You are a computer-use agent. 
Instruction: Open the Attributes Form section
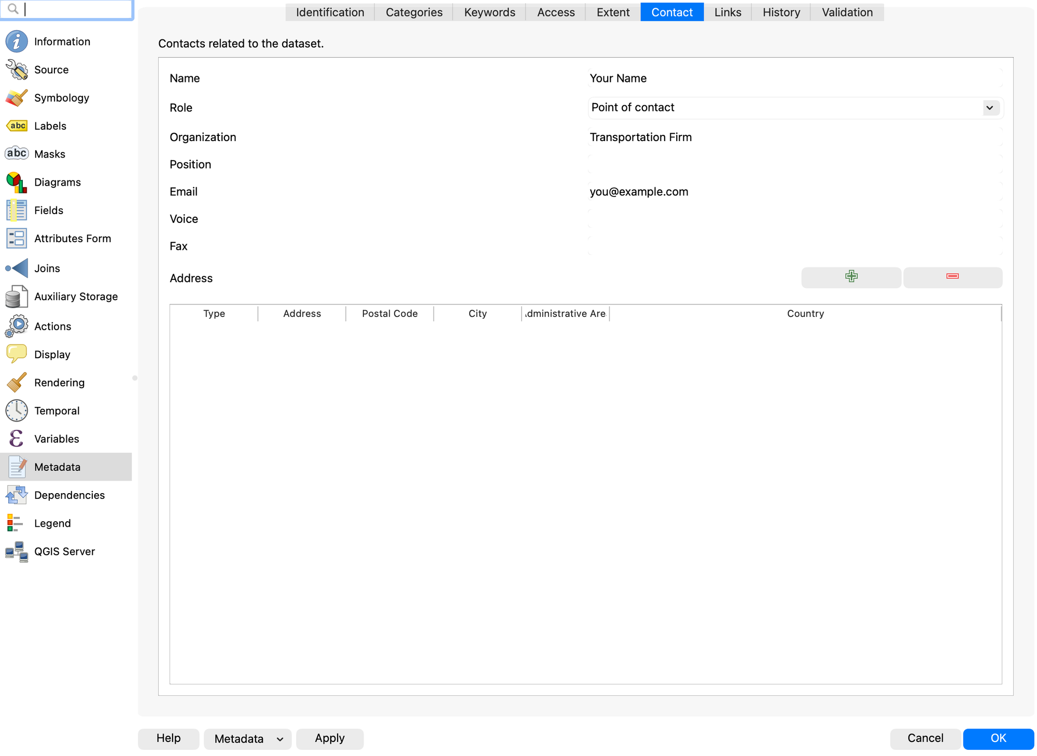[x=66, y=239]
